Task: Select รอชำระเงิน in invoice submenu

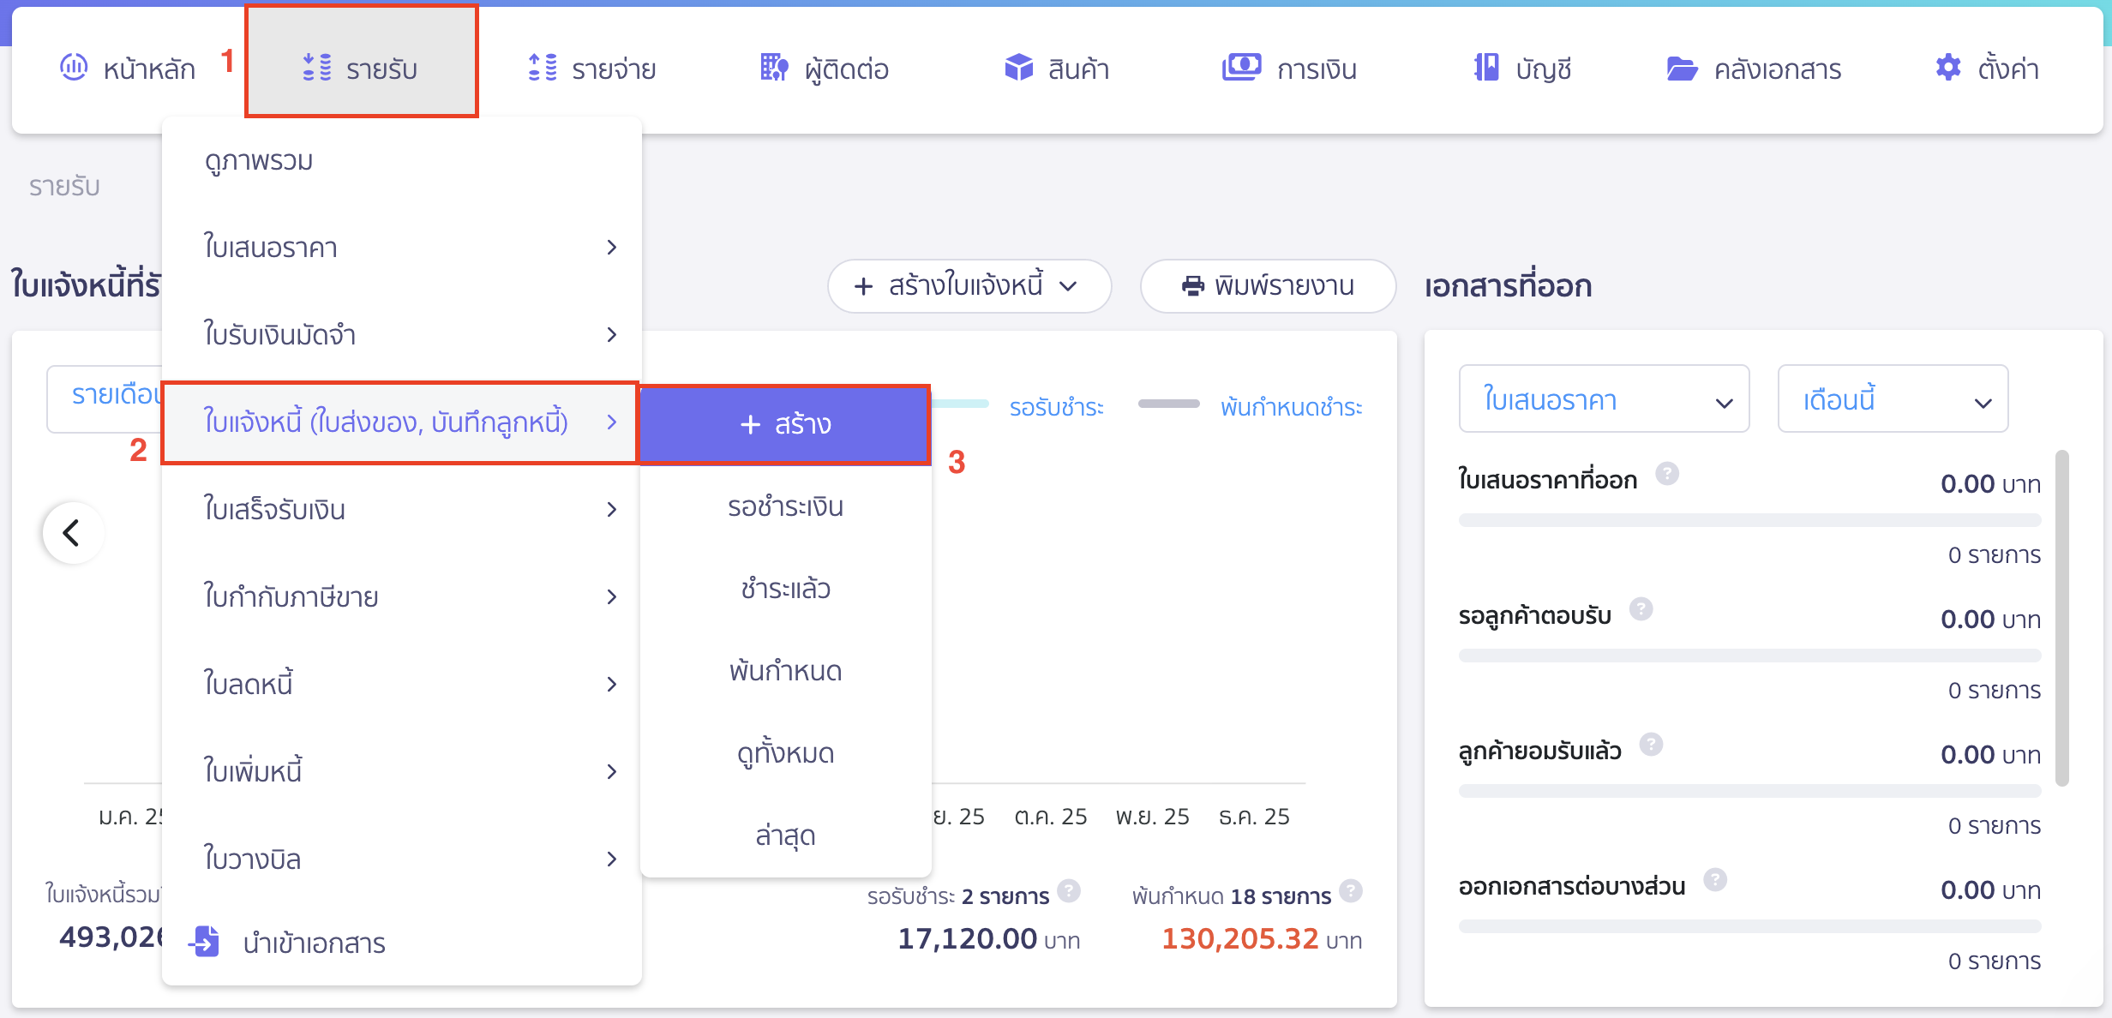Action: pyautogui.click(x=785, y=506)
